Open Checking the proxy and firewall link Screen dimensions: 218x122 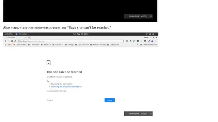66,87
